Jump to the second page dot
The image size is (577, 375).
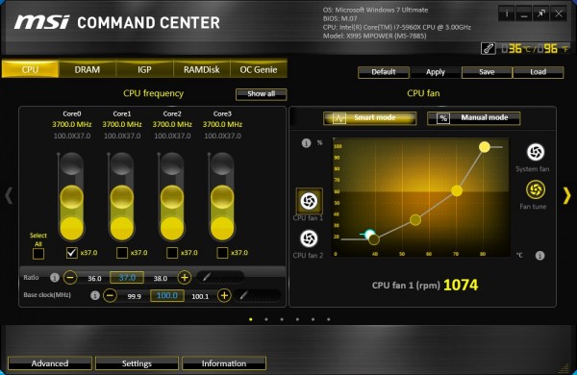[x=266, y=319]
